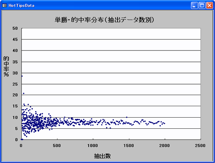Click the outlier data point near 28 percent

click(x=22, y=76)
